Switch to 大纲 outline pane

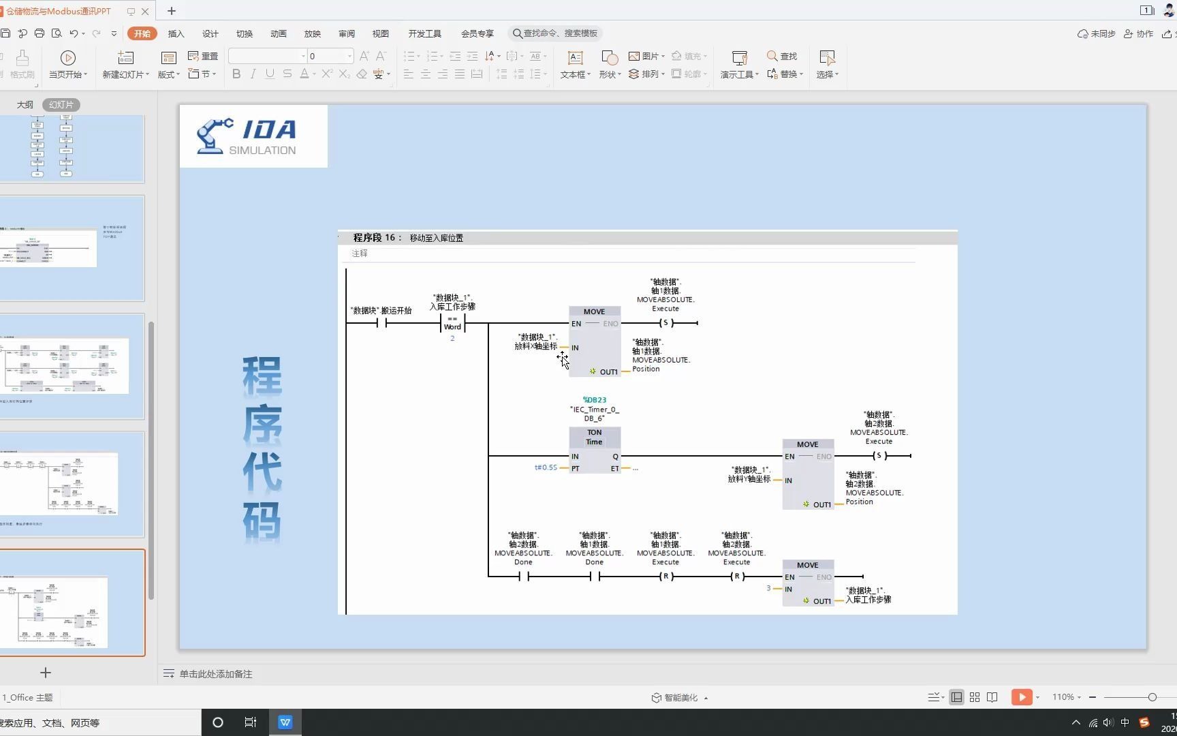25,105
